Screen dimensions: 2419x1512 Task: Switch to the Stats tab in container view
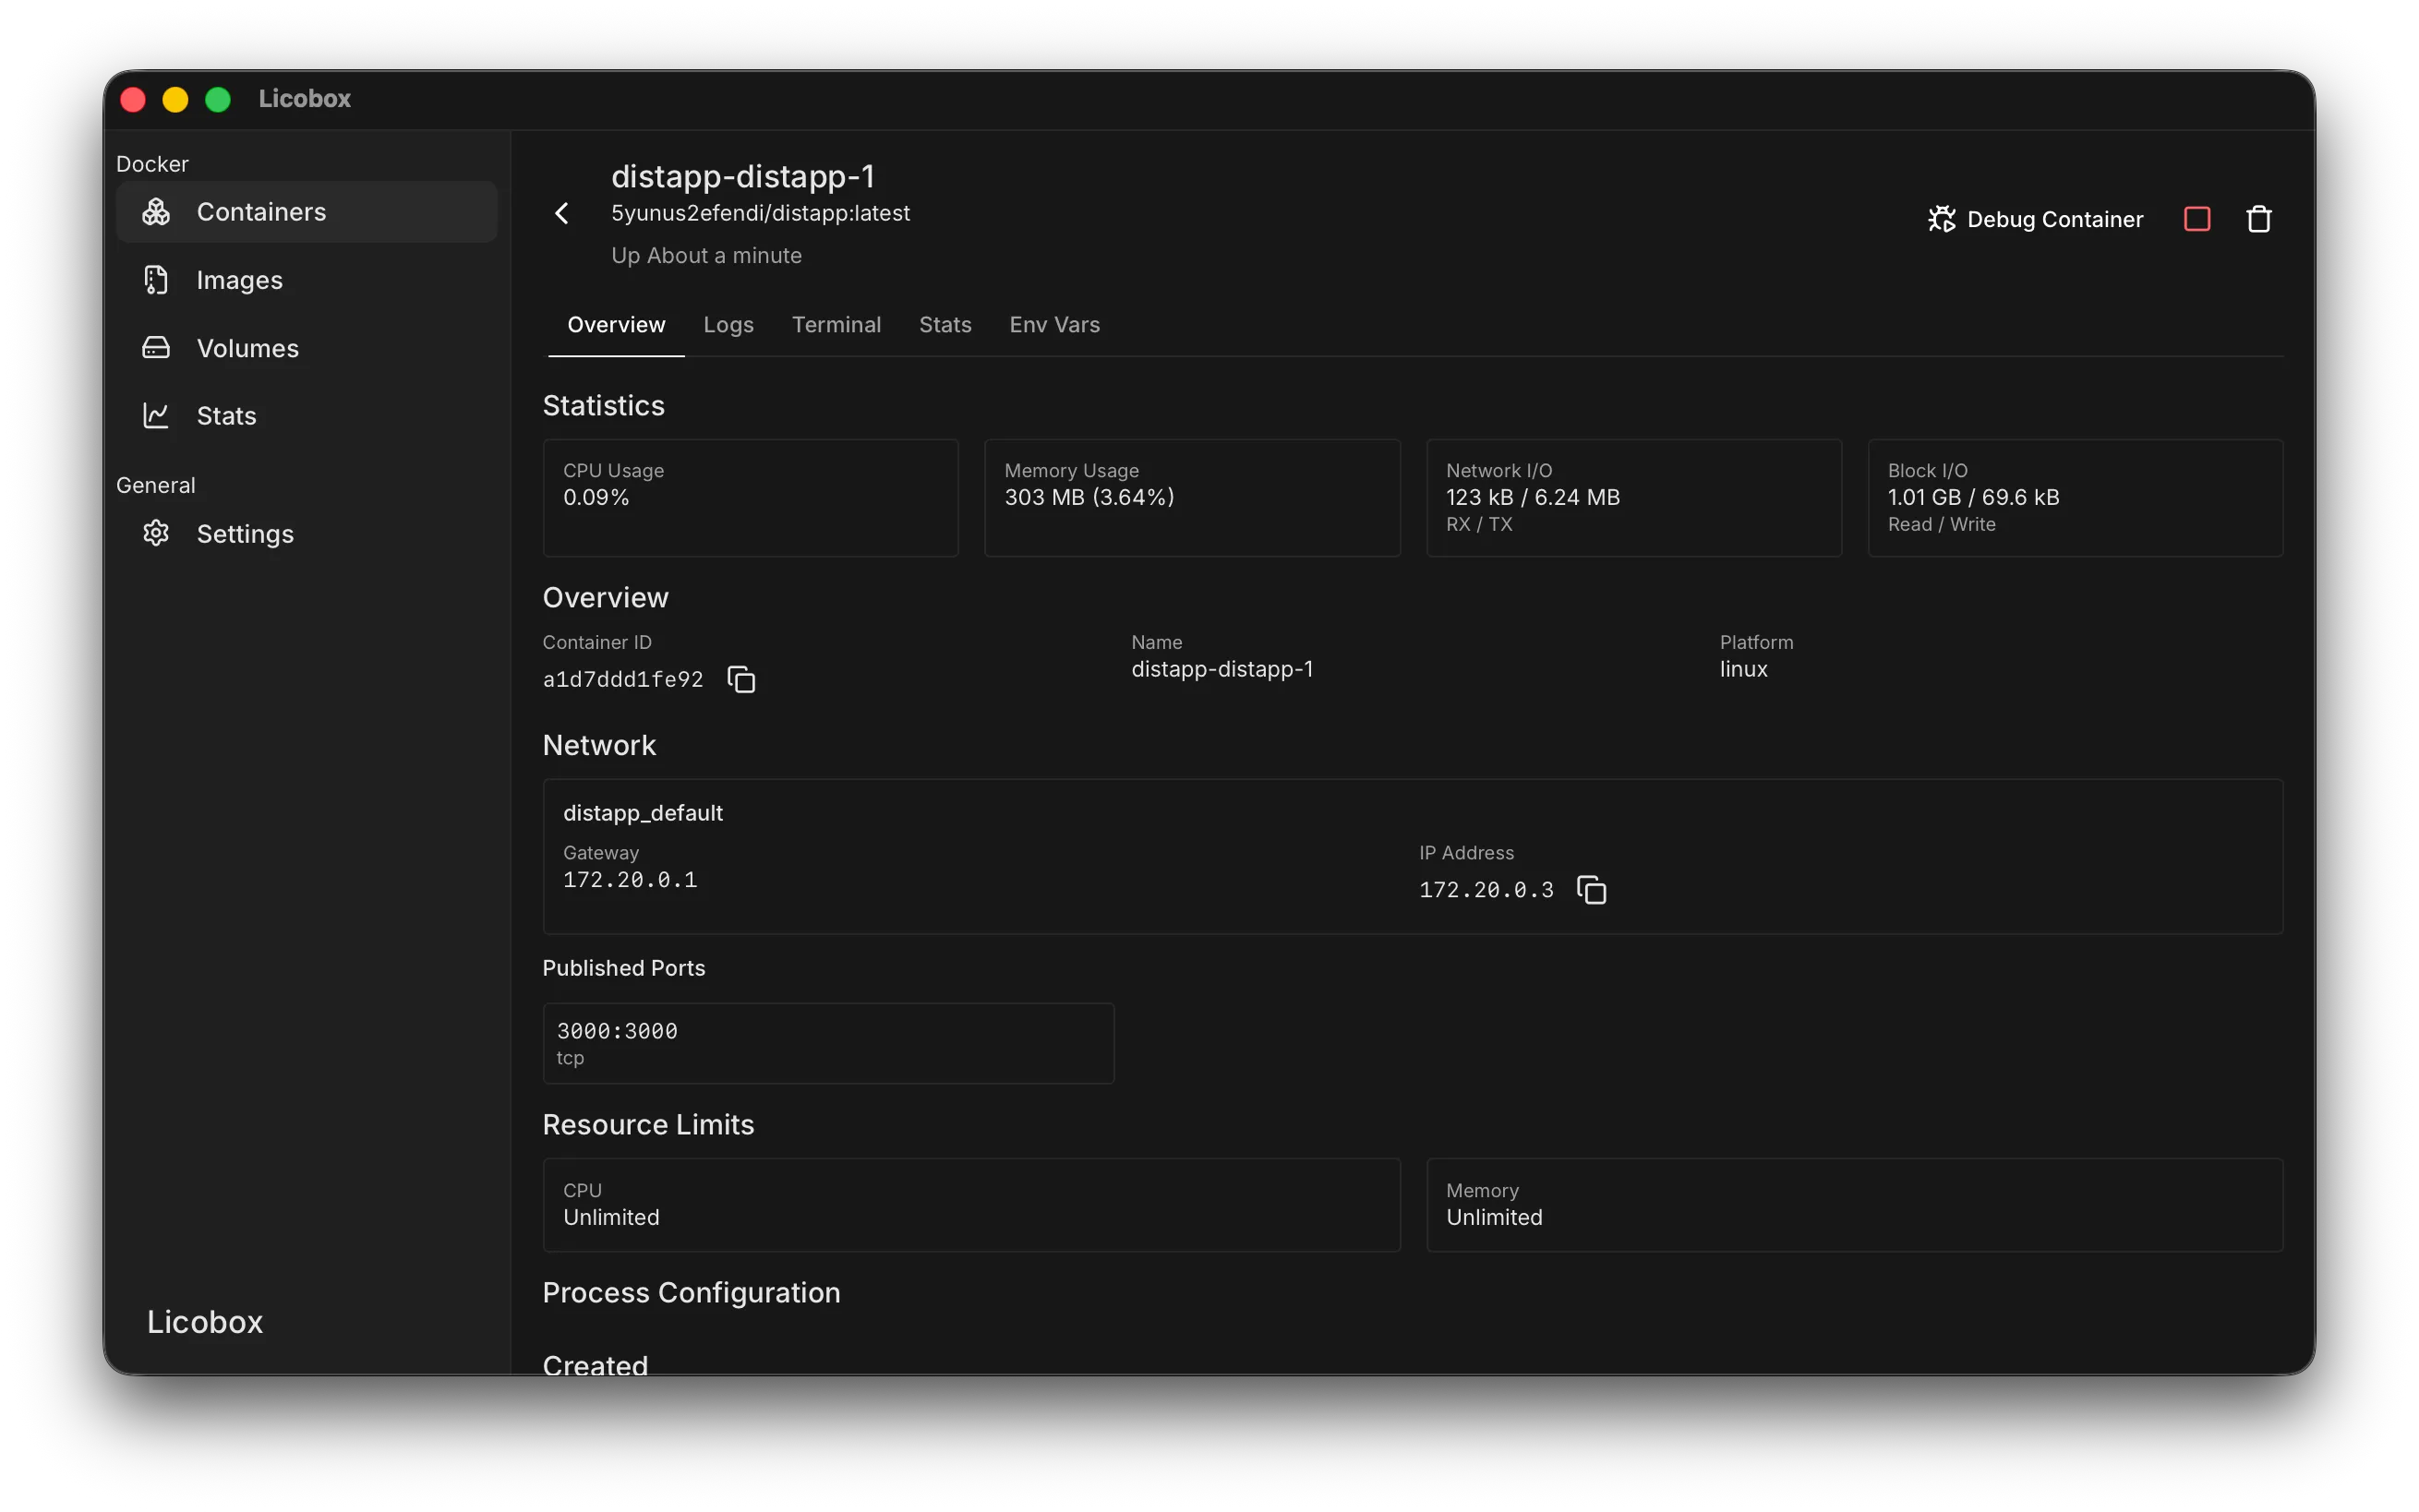tap(945, 325)
